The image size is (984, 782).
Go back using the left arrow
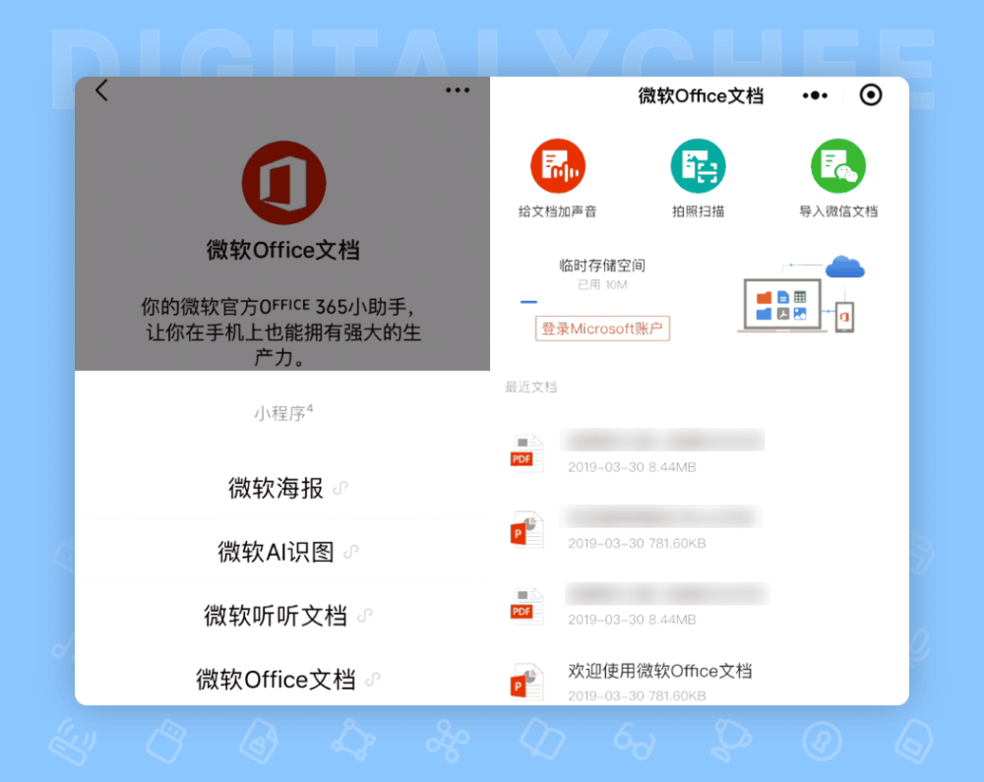[101, 90]
